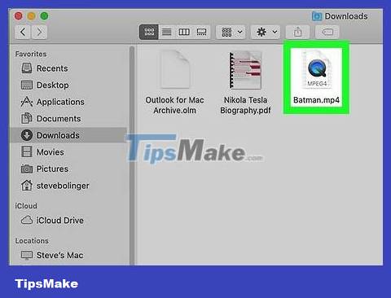Viewport: 391px width, 298px height.
Task: Open Applications in the sidebar
Action: pyautogui.click(x=68, y=102)
